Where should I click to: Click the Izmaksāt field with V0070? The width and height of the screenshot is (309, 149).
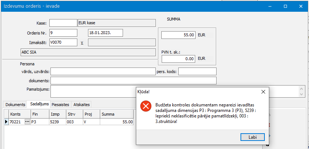point(63,43)
